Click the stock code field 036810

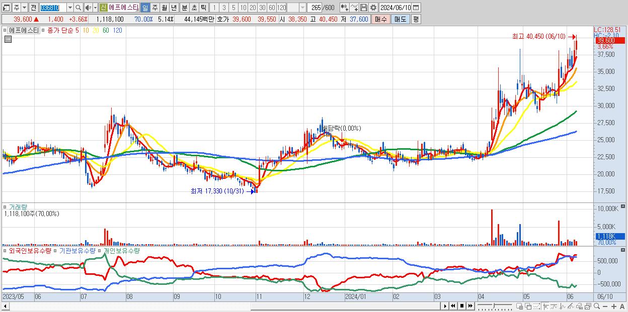pyautogui.click(x=52, y=8)
